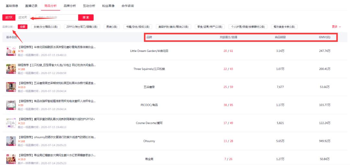Click the 品牌 column header
The height and width of the screenshot is (165, 350).
[x=149, y=37]
